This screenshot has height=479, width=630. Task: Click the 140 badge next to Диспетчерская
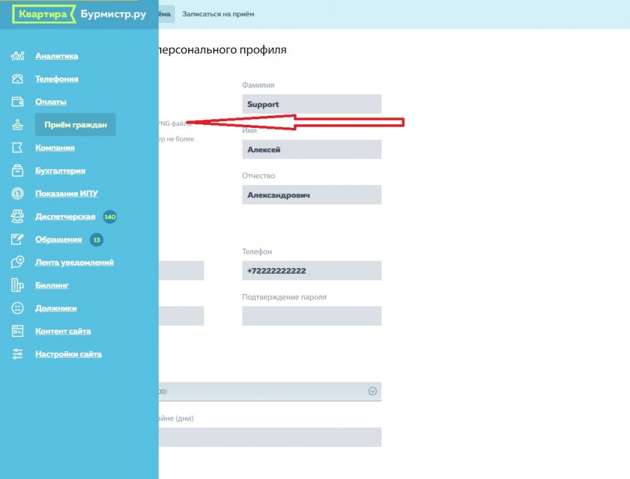click(110, 217)
